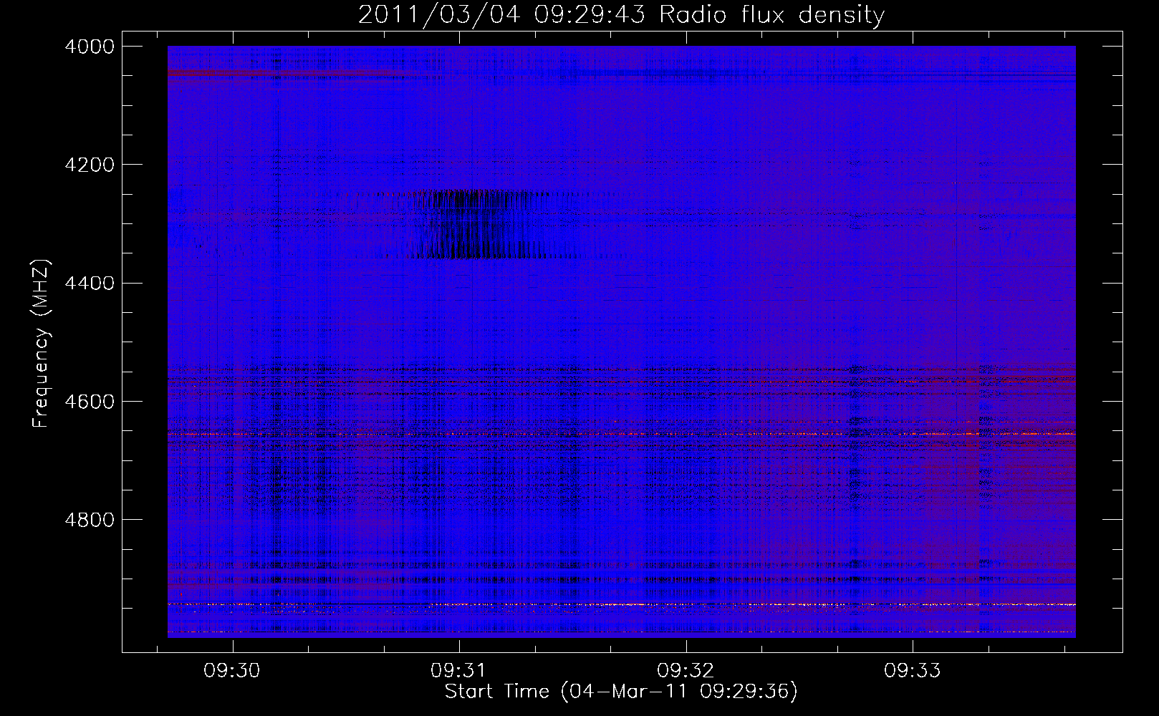Select the 4400 frequency tick label
The image size is (1159, 716).
click(90, 284)
